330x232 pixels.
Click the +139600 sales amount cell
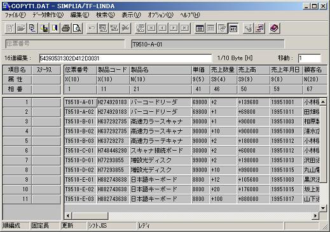[x=254, y=102]
